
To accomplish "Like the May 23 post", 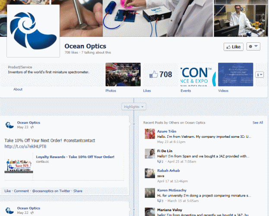I will point(7,191).
